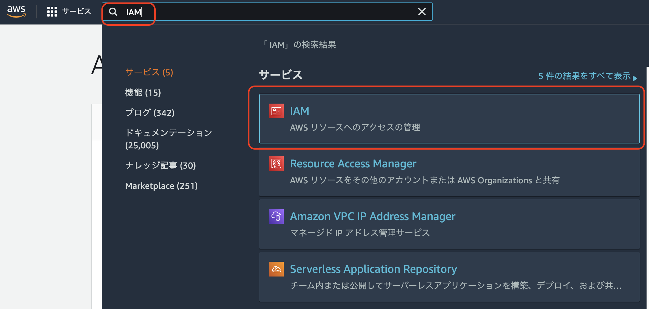
Task: Open the Amazon VPC IP Address Manager result
Action: (373, 216)
